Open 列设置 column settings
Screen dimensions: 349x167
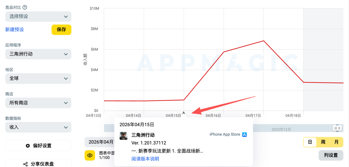click(331, 155)
